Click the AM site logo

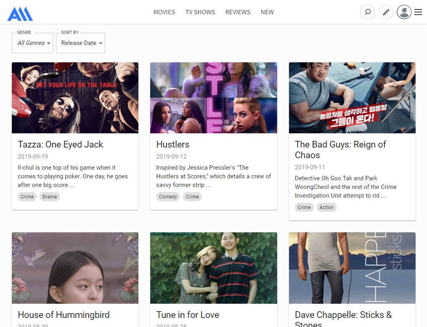coord(20,14)
